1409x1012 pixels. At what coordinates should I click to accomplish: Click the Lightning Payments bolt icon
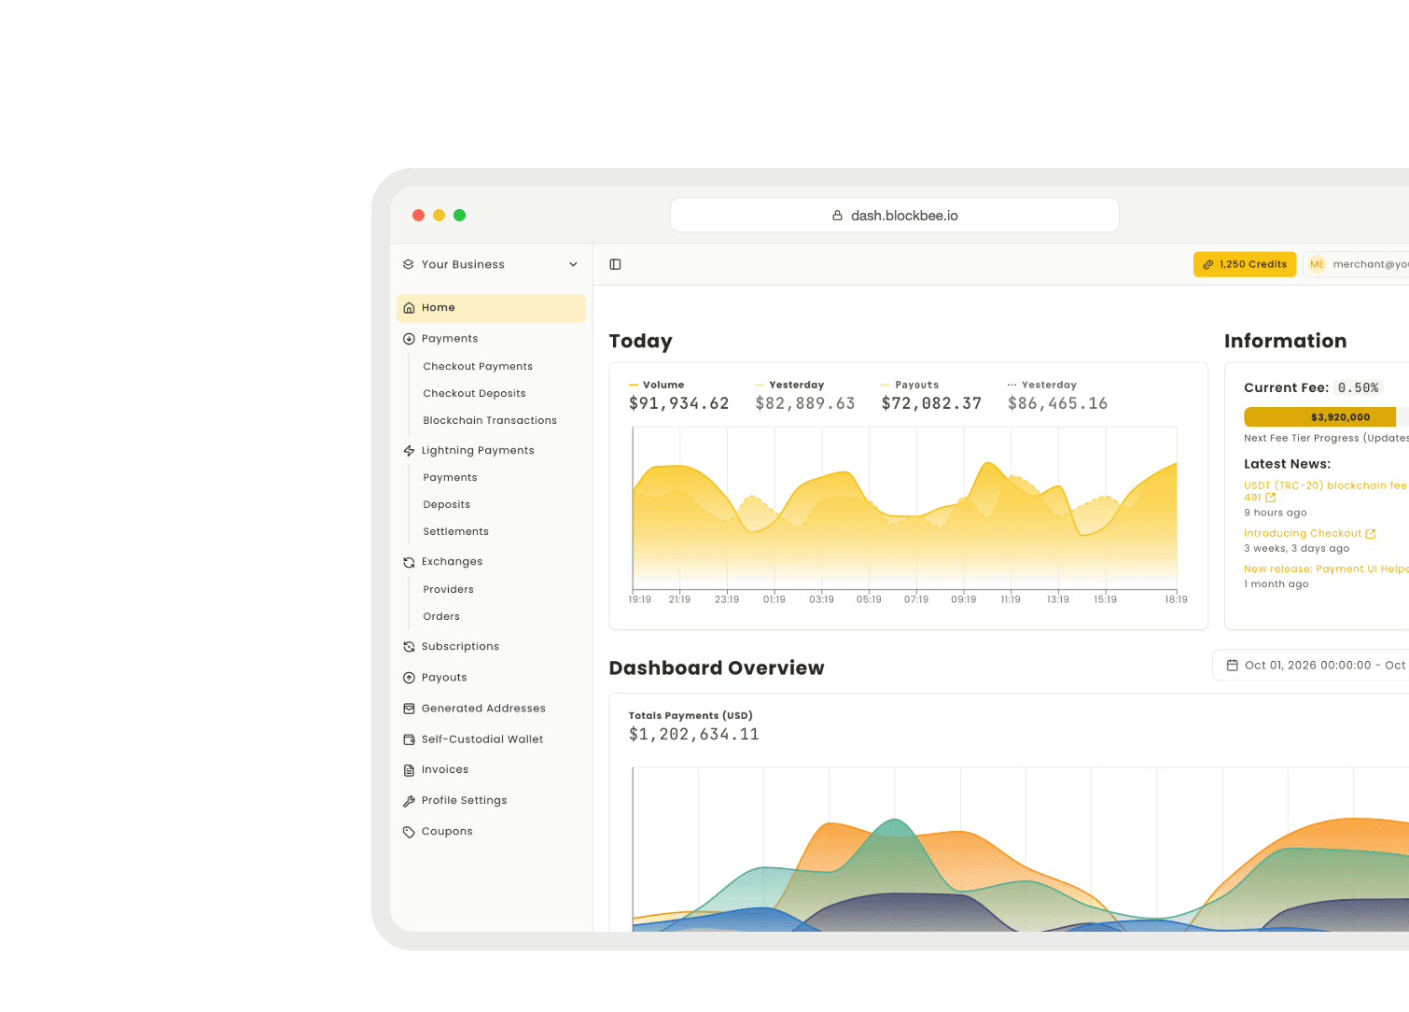point(409,451)
